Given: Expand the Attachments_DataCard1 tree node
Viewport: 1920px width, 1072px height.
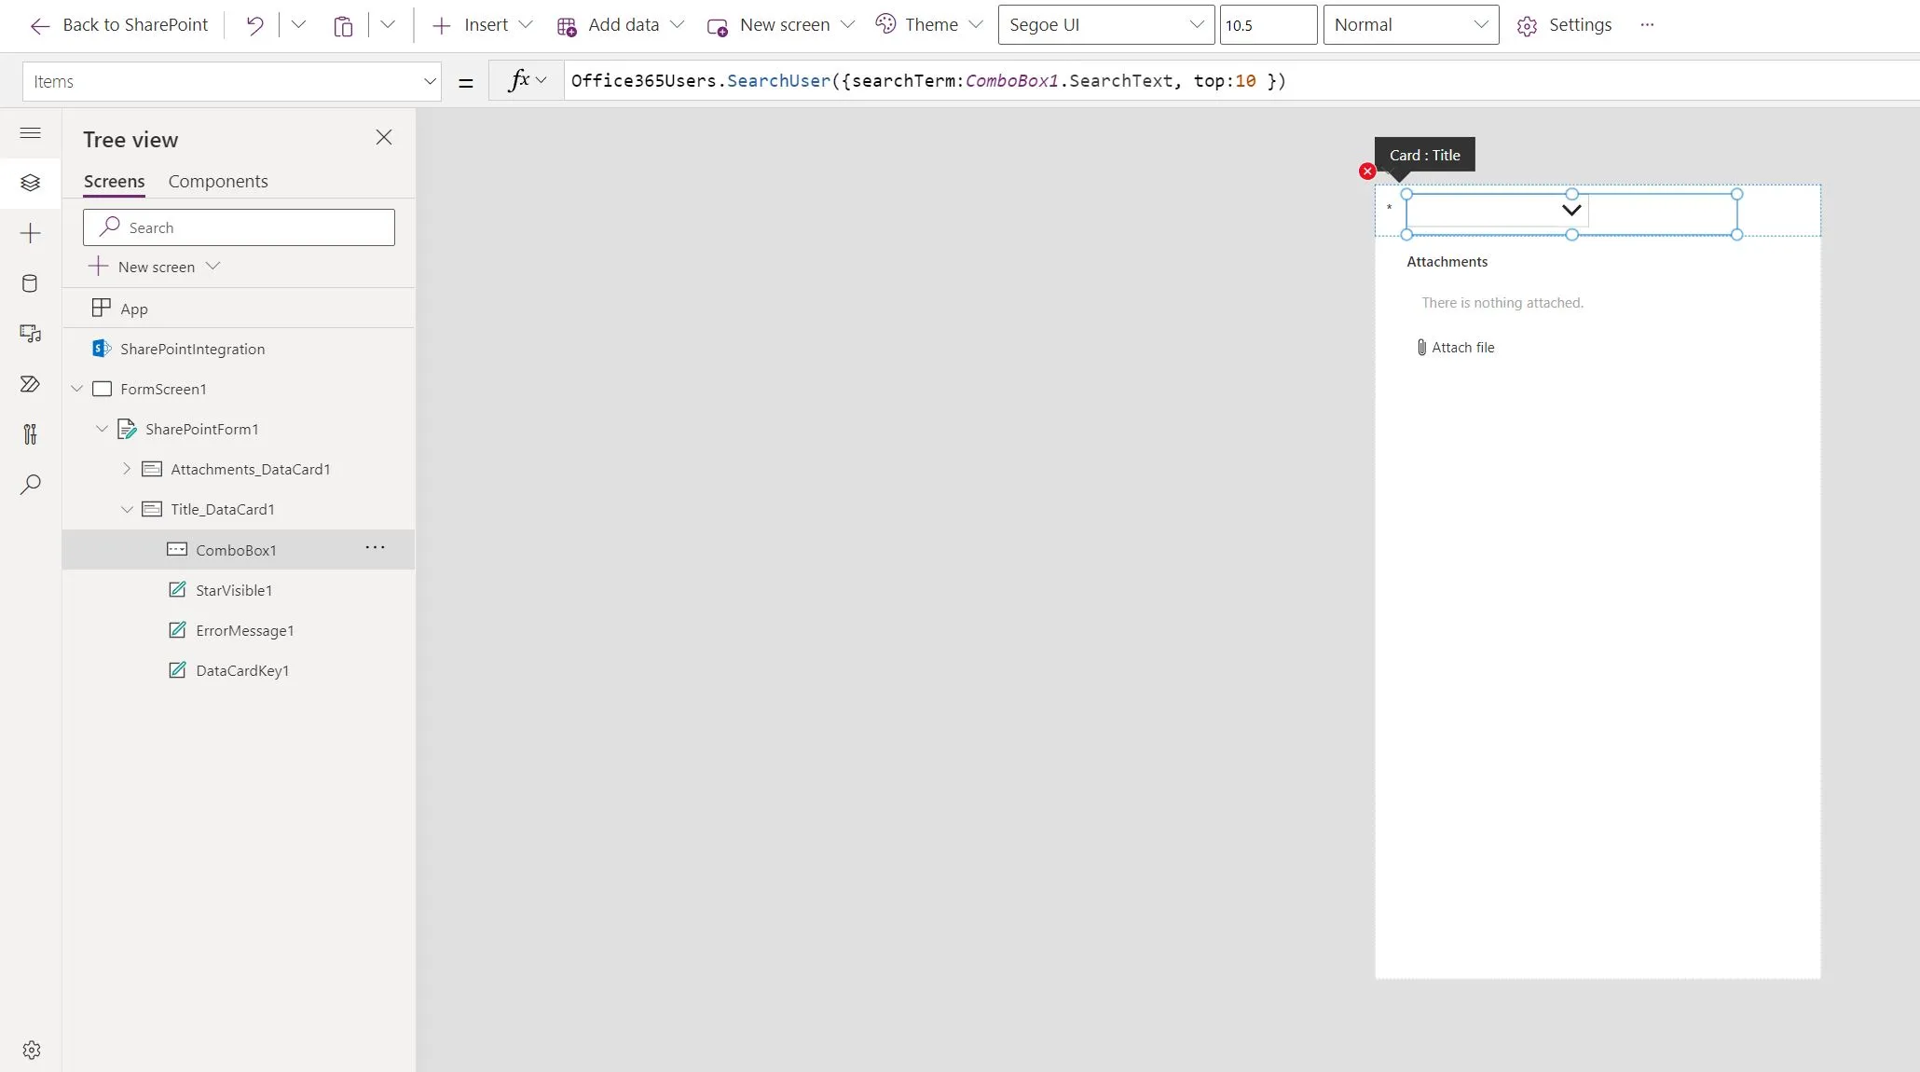Looking at the screenshot, I should tap(127, 469).
